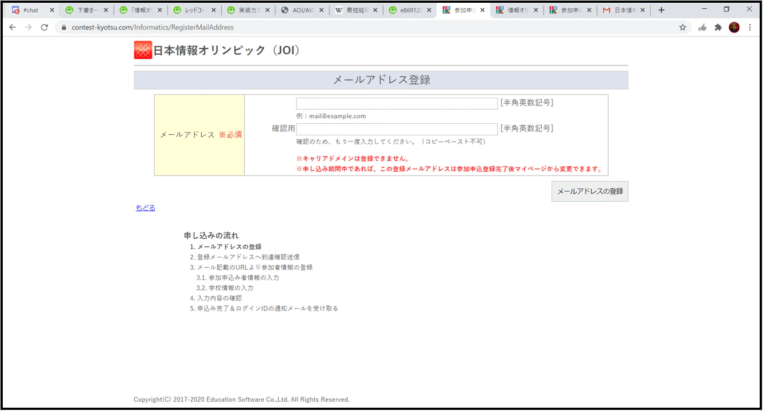Screen dimensions: 763x411
Task: Reload the current page
Action: tap(45, 27)
